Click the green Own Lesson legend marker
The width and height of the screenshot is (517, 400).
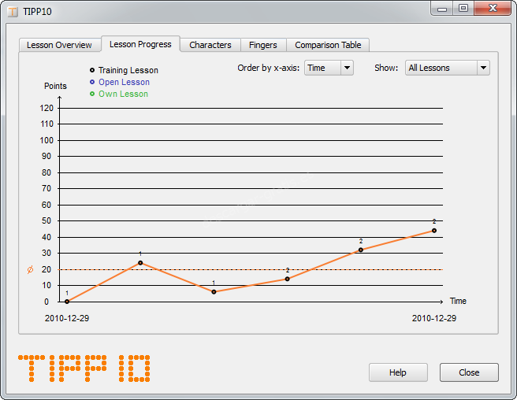click(x=92, y=94)
